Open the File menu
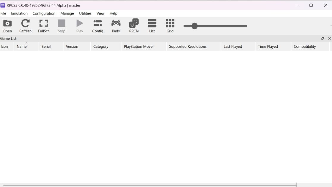 click(x=3, y=13)
